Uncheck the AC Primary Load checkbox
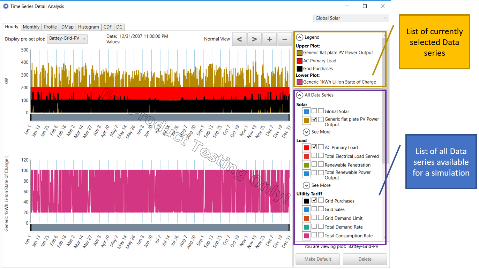The image size is (479, 269). 314,147
